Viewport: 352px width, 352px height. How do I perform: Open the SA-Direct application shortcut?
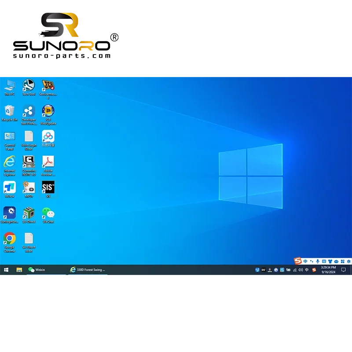[x=29, y=215]
